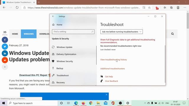Click the Get help link
The width and height of the screenshot is (189, 106).
[x=109, y=77]
